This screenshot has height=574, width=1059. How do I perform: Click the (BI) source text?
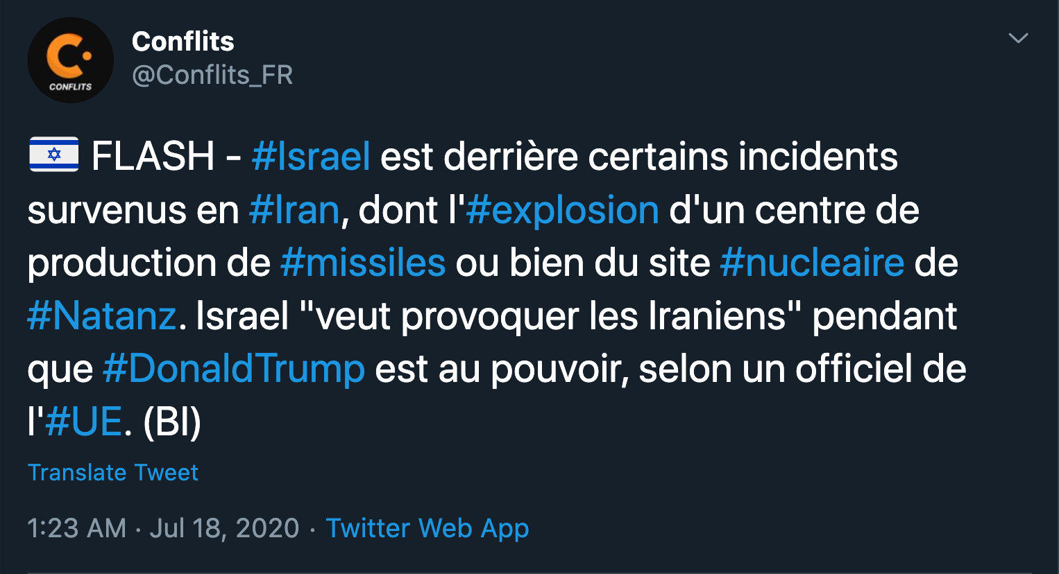[x=171, y=421]
